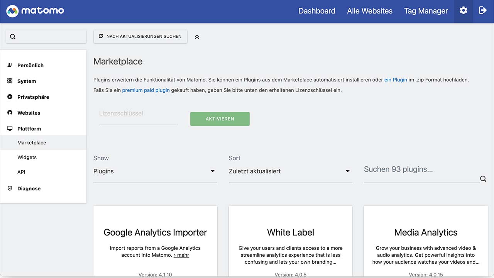
Task: Open Media Analytics plugin title
Action: click(x=426, y=232)
